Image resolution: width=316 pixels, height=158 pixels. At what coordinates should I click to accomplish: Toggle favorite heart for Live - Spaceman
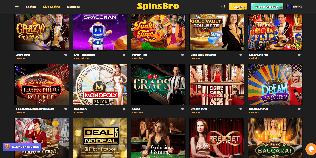click(124, 55)
